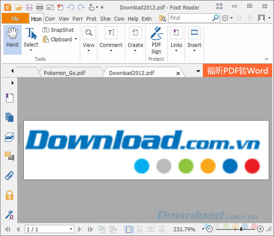274x236 pixels.
Task: Switch to the Form ribbon tab
Action: (78, 19)
